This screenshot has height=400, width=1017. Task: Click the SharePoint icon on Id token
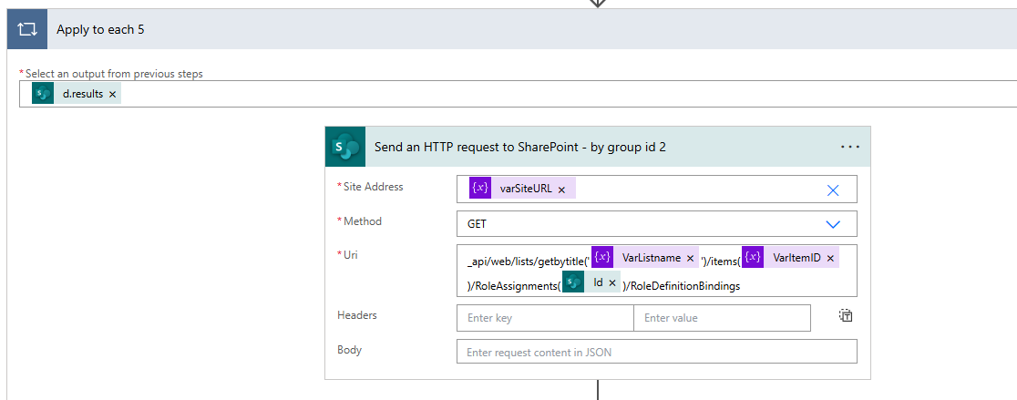pos(572,282)
